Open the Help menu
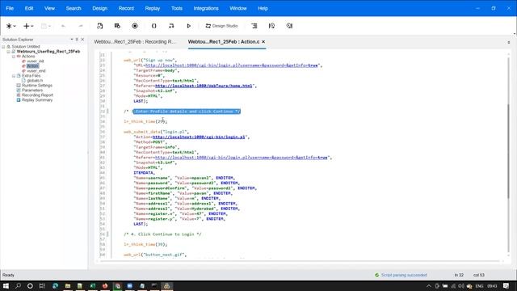Image resolution: width=517 pixels, height=291 pixels. pyautogui.click(x=263, y=8)
